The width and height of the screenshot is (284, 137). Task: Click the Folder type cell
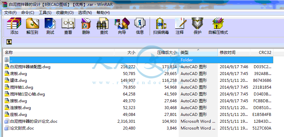pyautogui.click(x=187, y=60)
